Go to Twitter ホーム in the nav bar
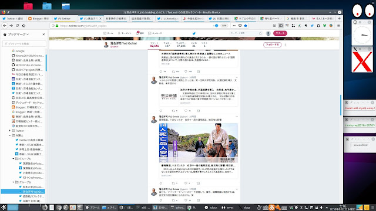Screen dimensions: 376x211 (x=108, y=33)
